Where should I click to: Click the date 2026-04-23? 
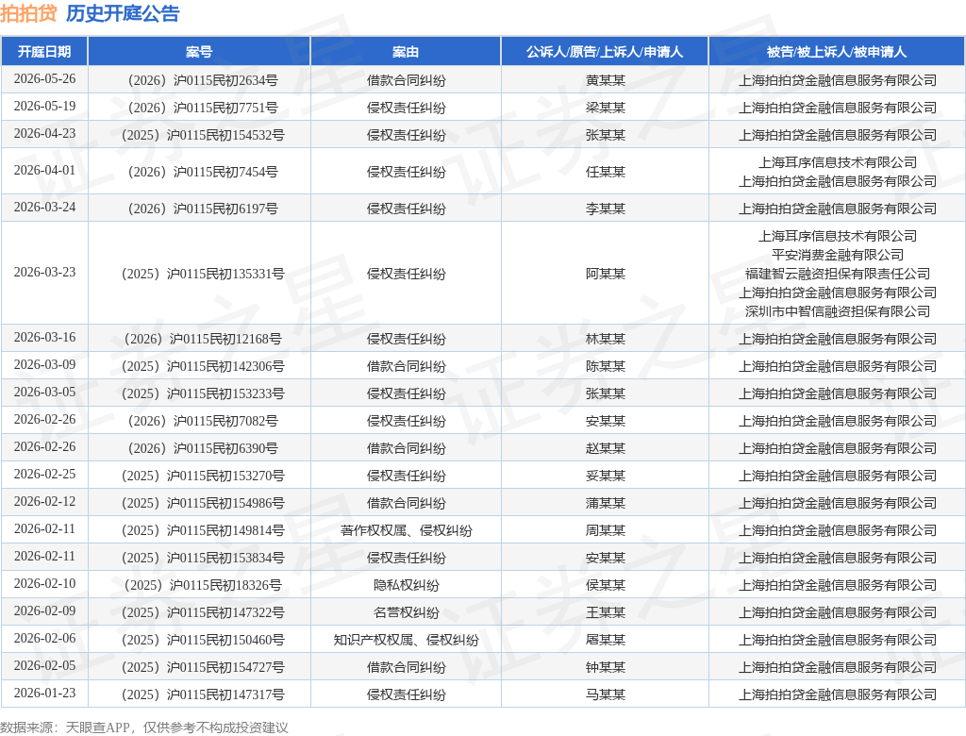tap(44, 133)
